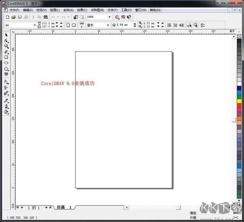
Task: Pick the yellow palette swatch
Action: coord(239,101)
